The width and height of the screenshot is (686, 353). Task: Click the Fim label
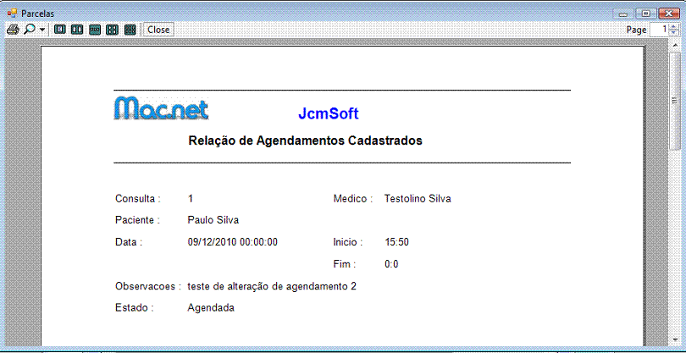click(x=345, y=264)
